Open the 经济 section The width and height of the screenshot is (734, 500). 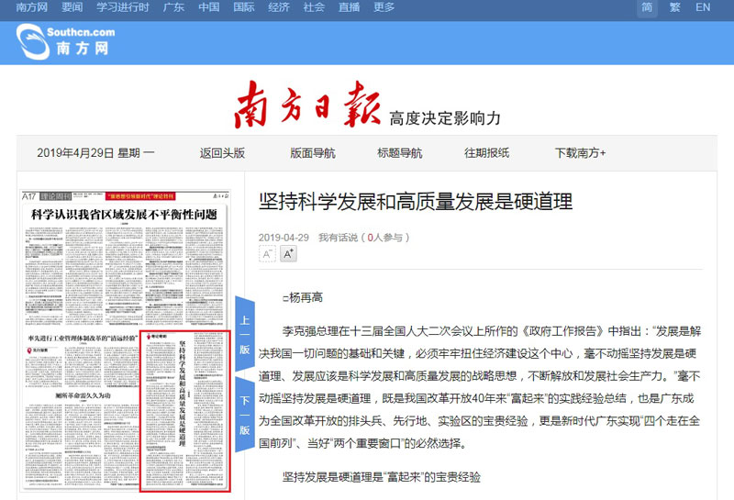(279, 7)
